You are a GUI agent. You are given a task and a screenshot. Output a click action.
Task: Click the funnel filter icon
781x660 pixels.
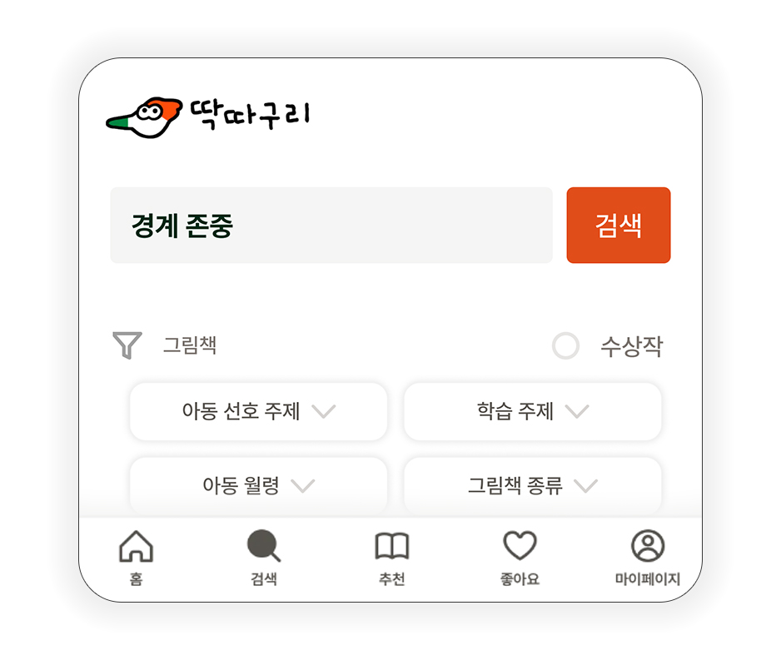coord(127,345)
